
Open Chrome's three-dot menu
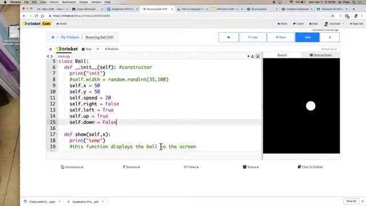click(x=362, y=16)
